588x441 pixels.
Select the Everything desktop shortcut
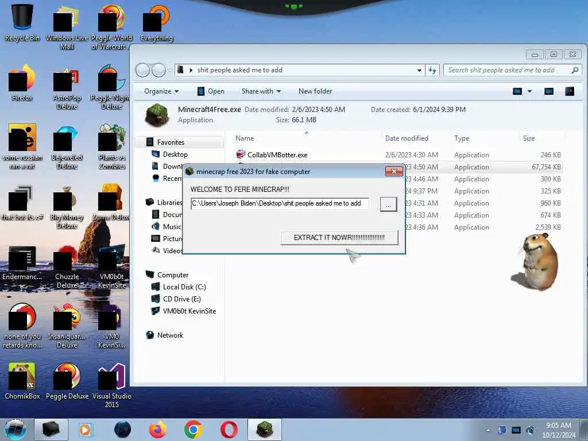coord(156,23)
